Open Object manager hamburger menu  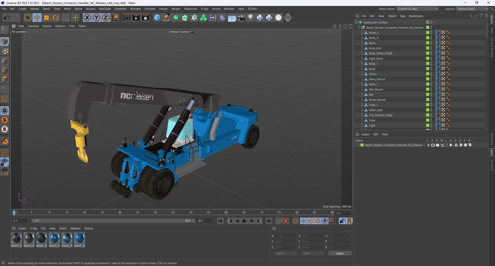357,16
